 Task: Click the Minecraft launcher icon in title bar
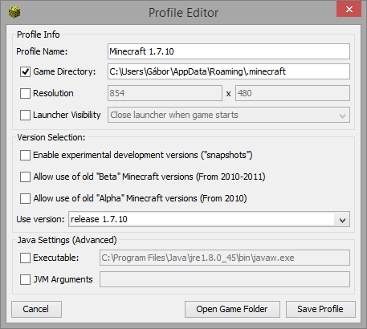[14, 12]
